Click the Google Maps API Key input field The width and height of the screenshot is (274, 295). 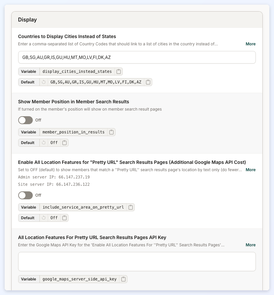click(x=137, y=262)
